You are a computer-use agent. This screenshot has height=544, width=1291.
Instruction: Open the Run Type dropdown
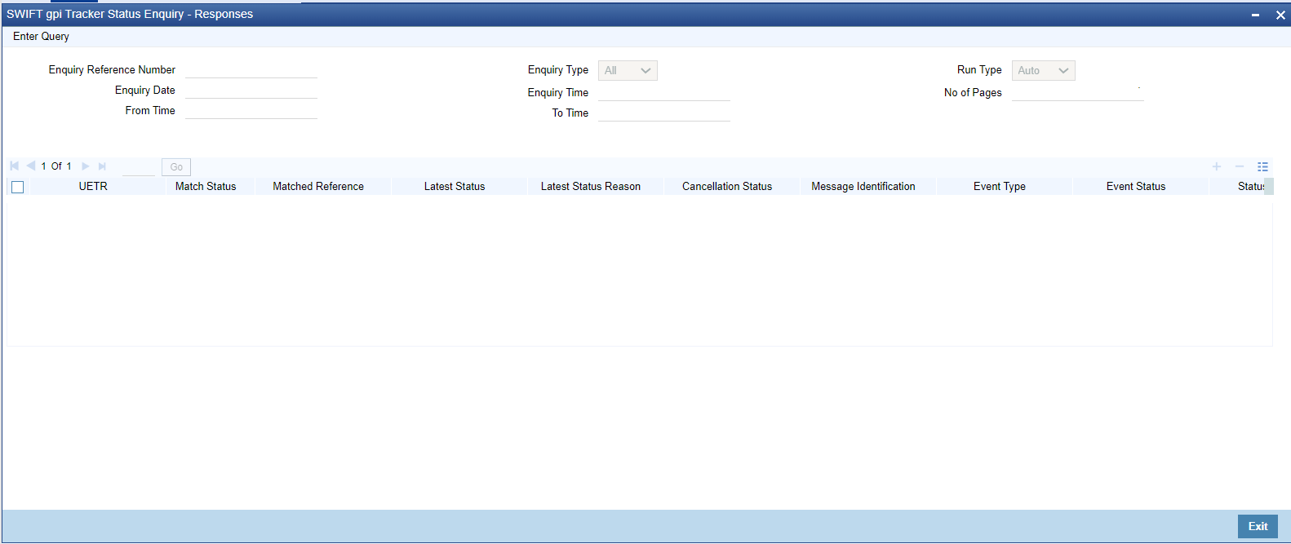click(x=1044, y=71)
